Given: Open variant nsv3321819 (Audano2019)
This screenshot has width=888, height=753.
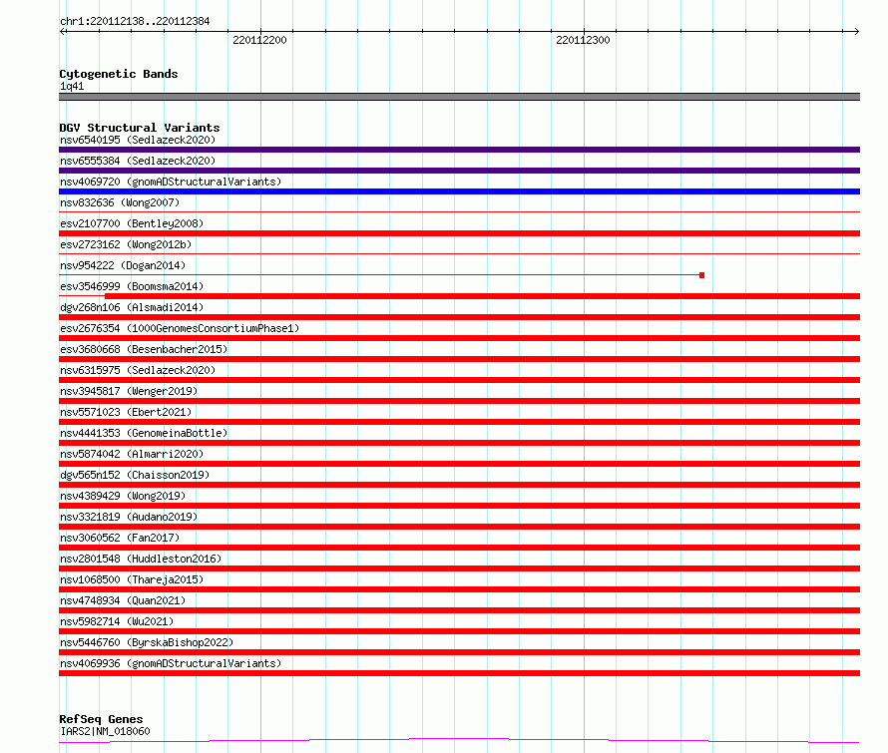Looking at the screenshot, I should 129,517.
